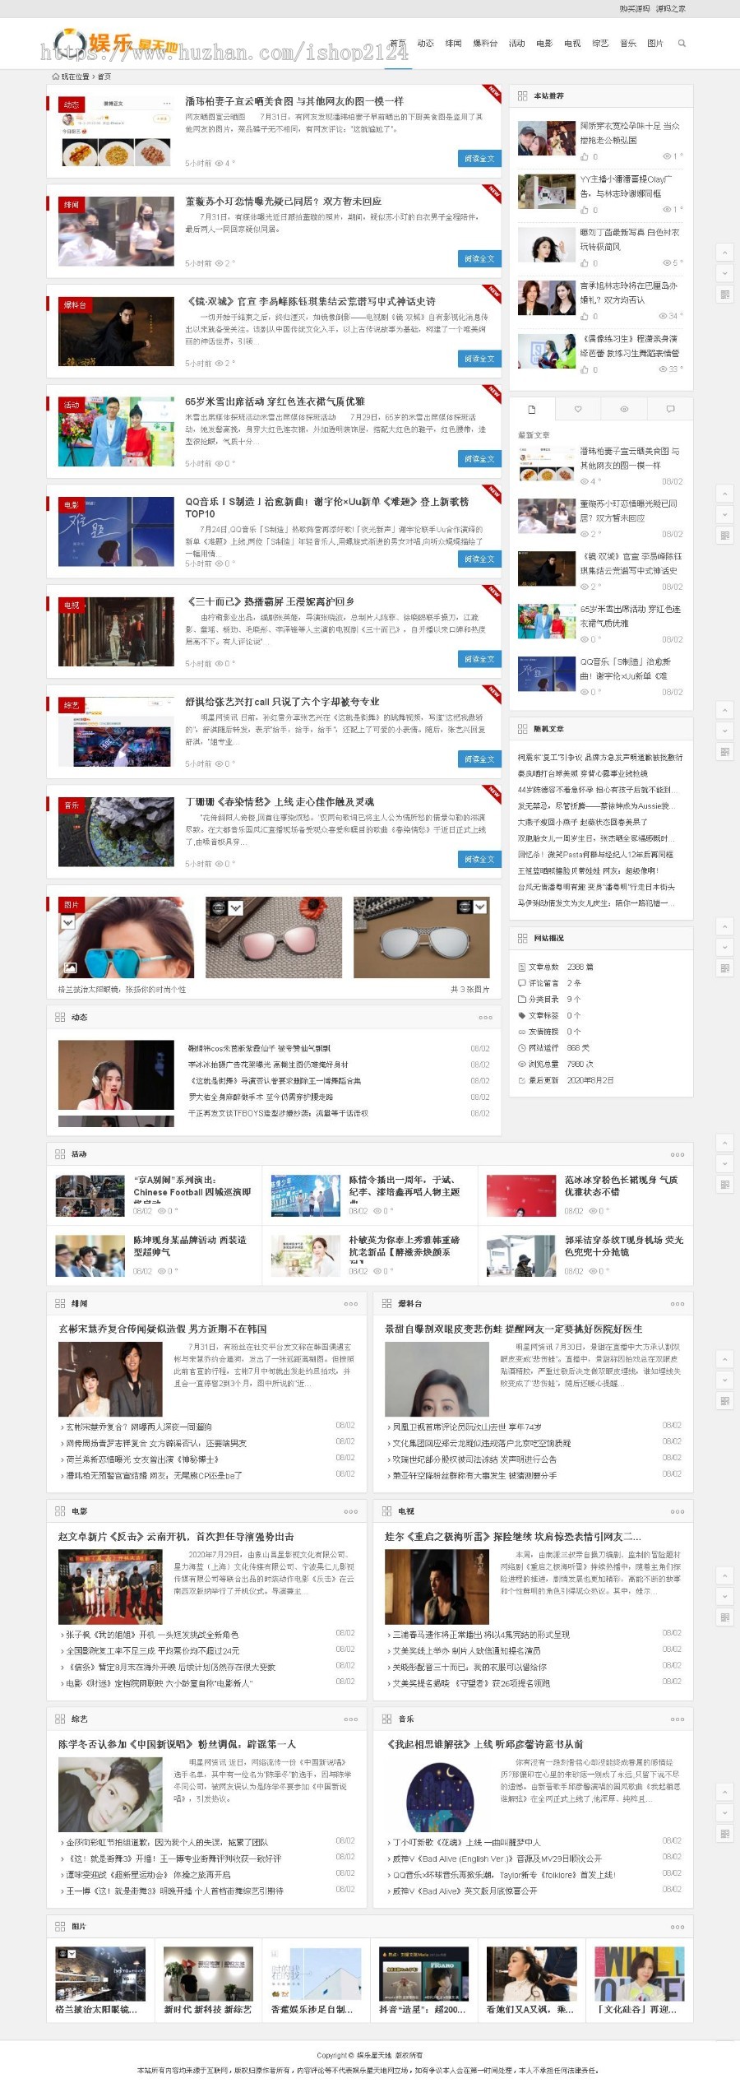Switch to the comment bubble icon tab
This screenshot has width=740, height=2088.
click(x=670, y=409)
